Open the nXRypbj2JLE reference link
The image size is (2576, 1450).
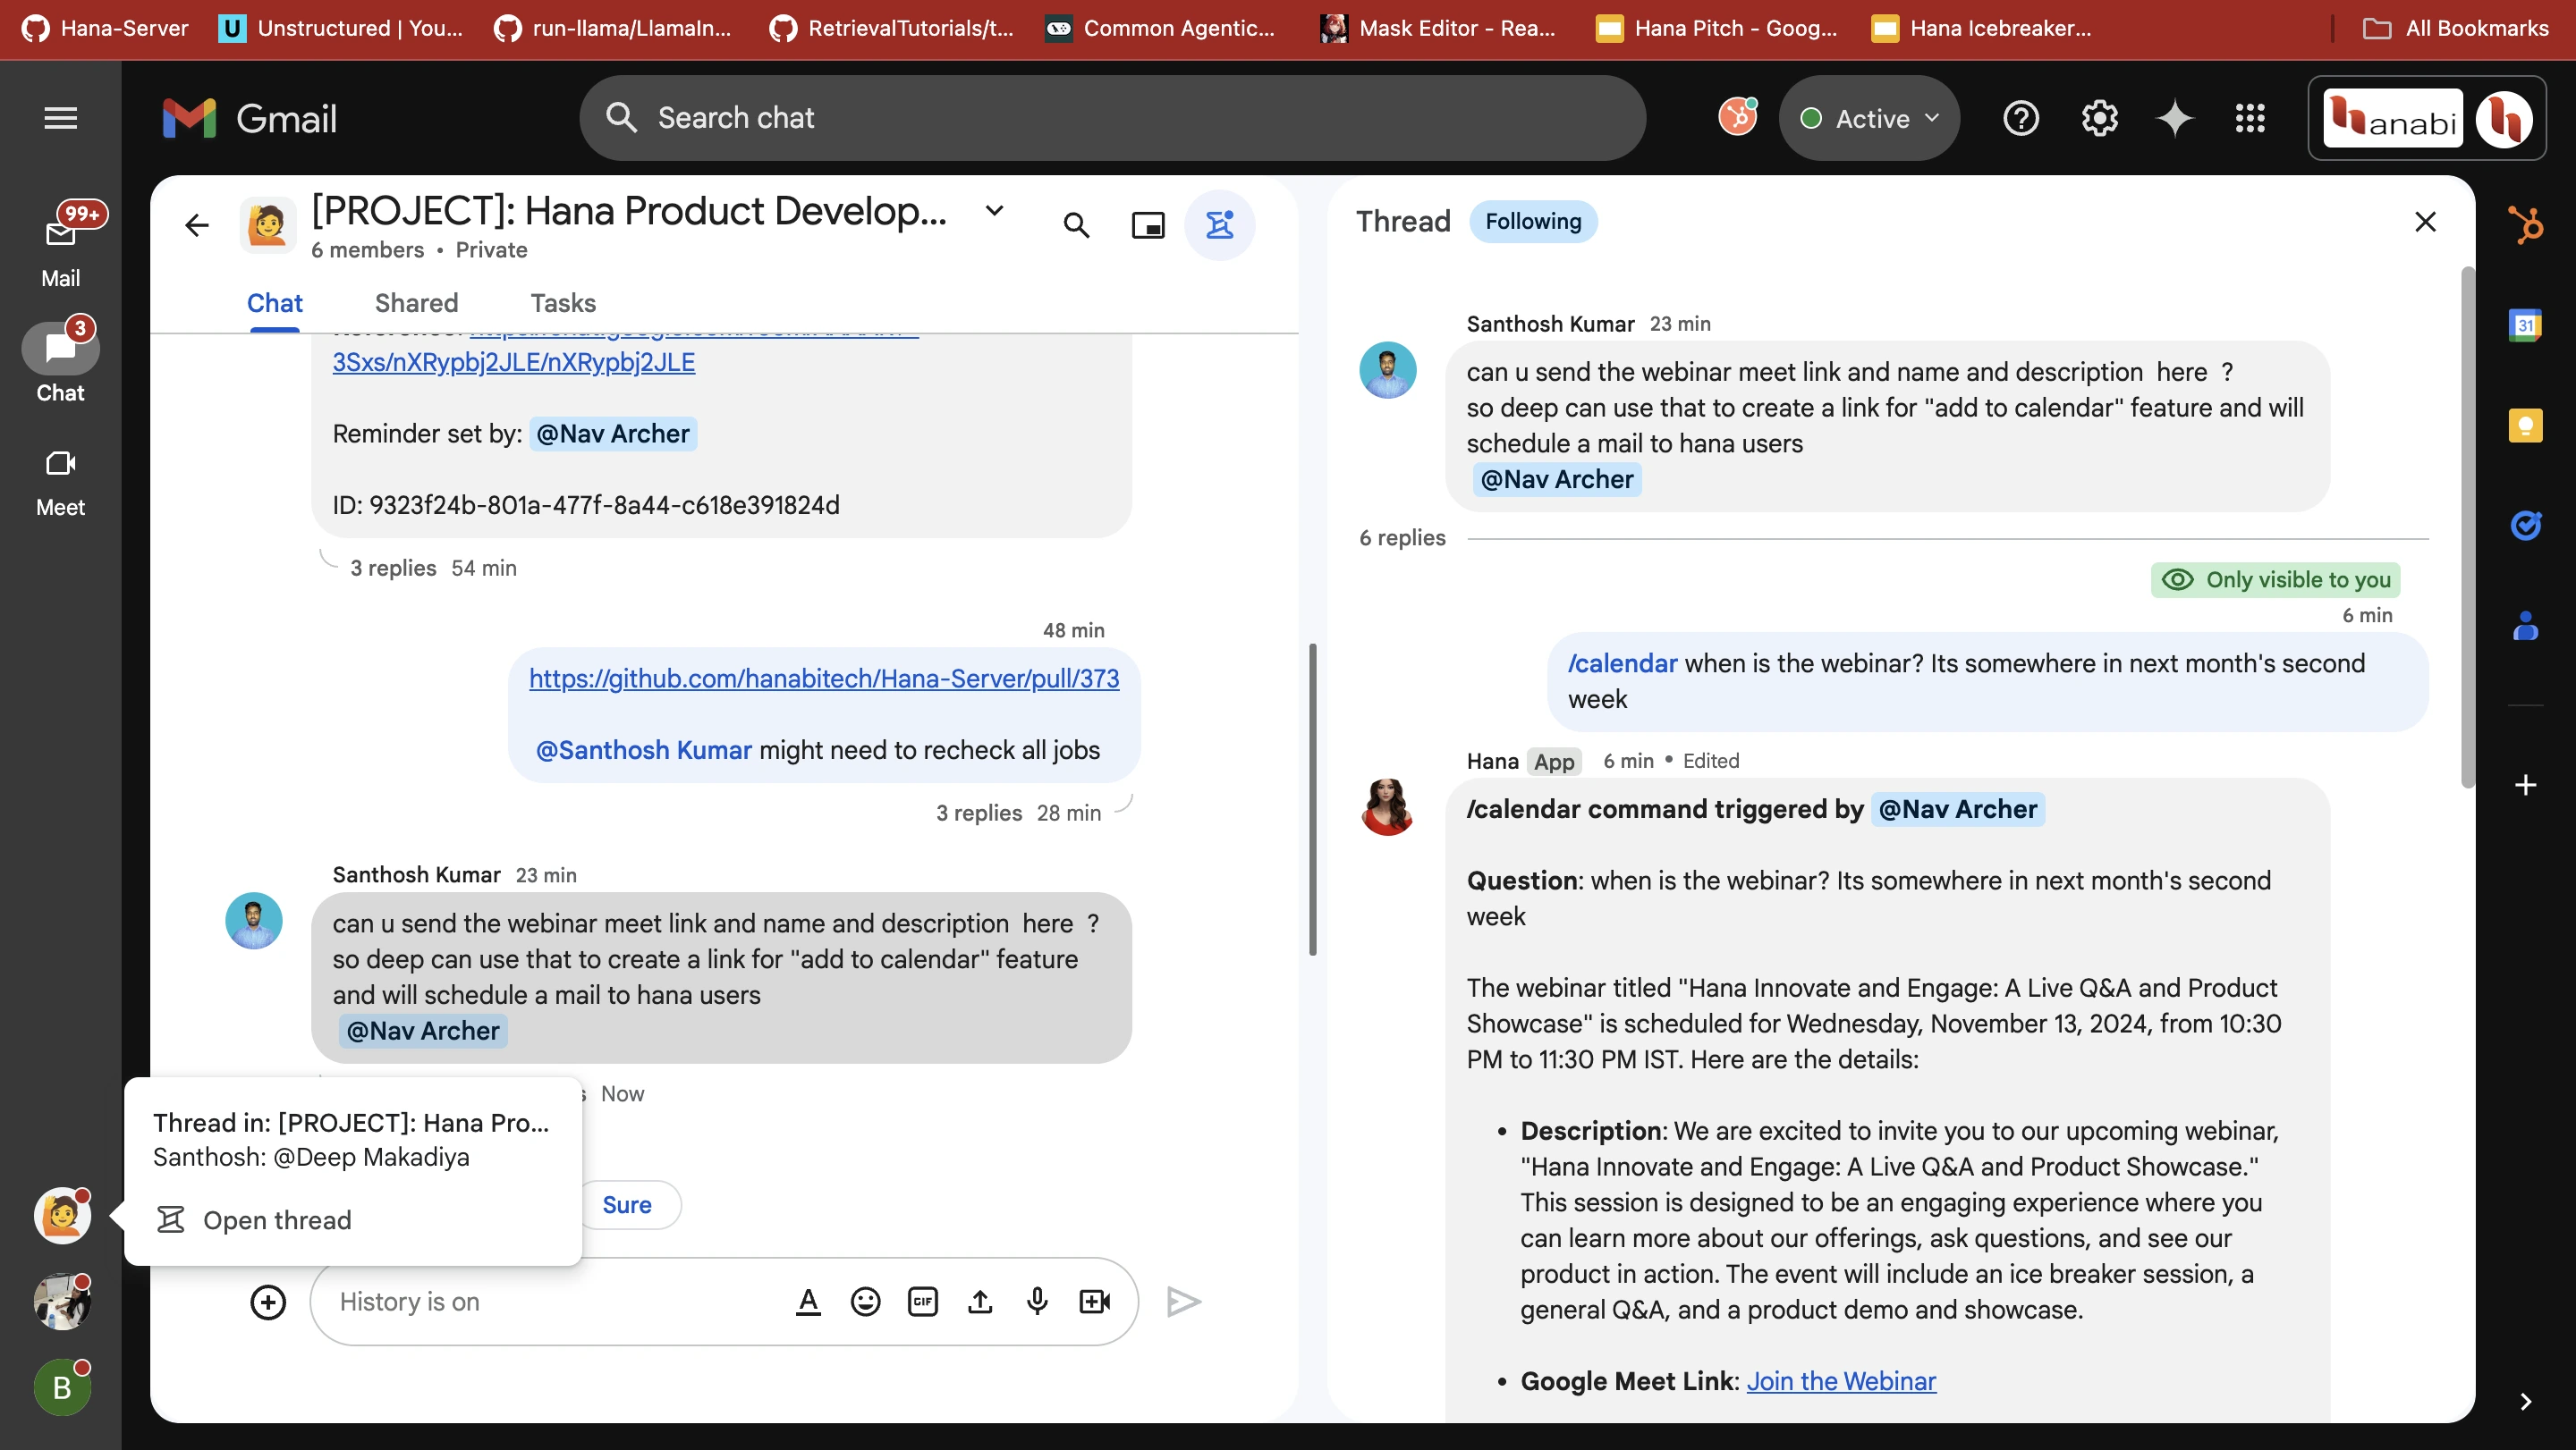[514, 362]
